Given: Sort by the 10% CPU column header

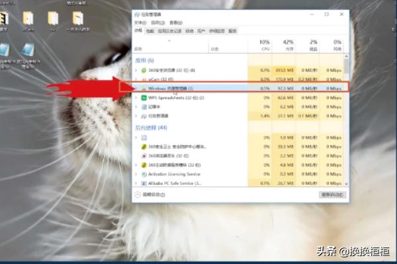Looking at the screenshot, I should pos(260,45).
